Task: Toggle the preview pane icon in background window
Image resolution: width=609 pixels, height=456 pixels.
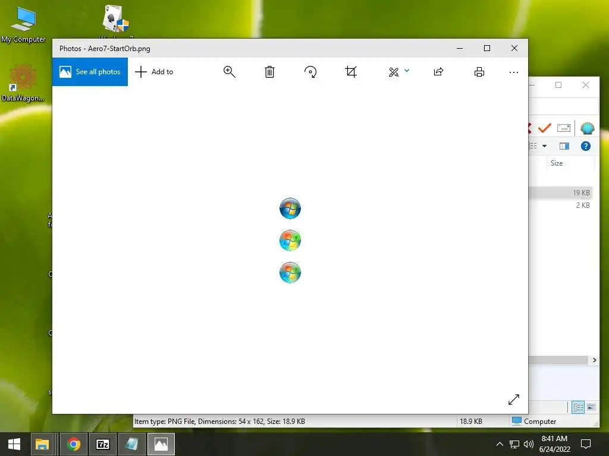Action: pos(564,146)
